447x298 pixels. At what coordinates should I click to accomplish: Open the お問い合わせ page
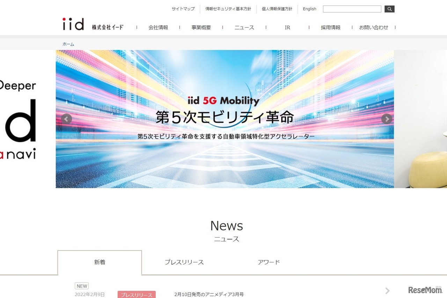(x=374, y=27)
